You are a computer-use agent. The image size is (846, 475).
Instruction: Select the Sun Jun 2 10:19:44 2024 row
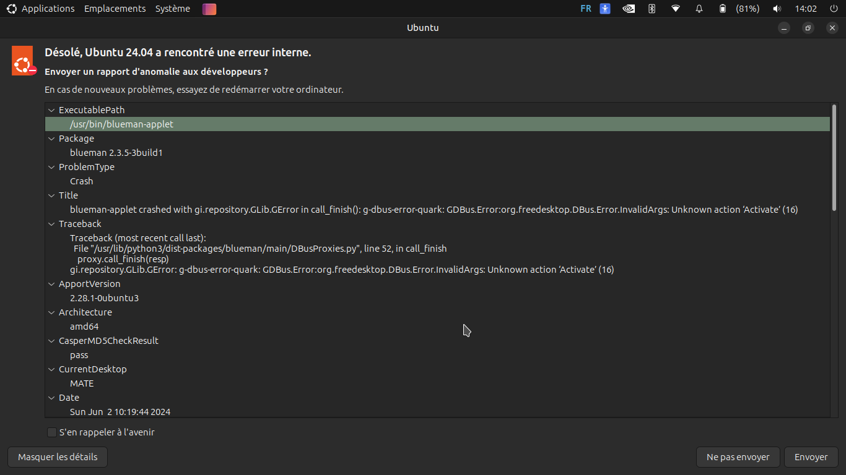(437, 412)
